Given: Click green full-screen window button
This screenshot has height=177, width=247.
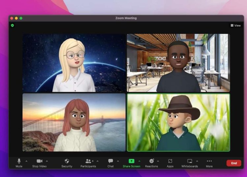Looking at the screenshot, I should pyautogui.click(x=21, y=18).
